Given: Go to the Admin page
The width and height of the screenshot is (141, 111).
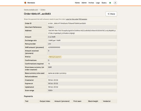Looking at the screenshot, I should pyautogui.click(x=84, y=3).
